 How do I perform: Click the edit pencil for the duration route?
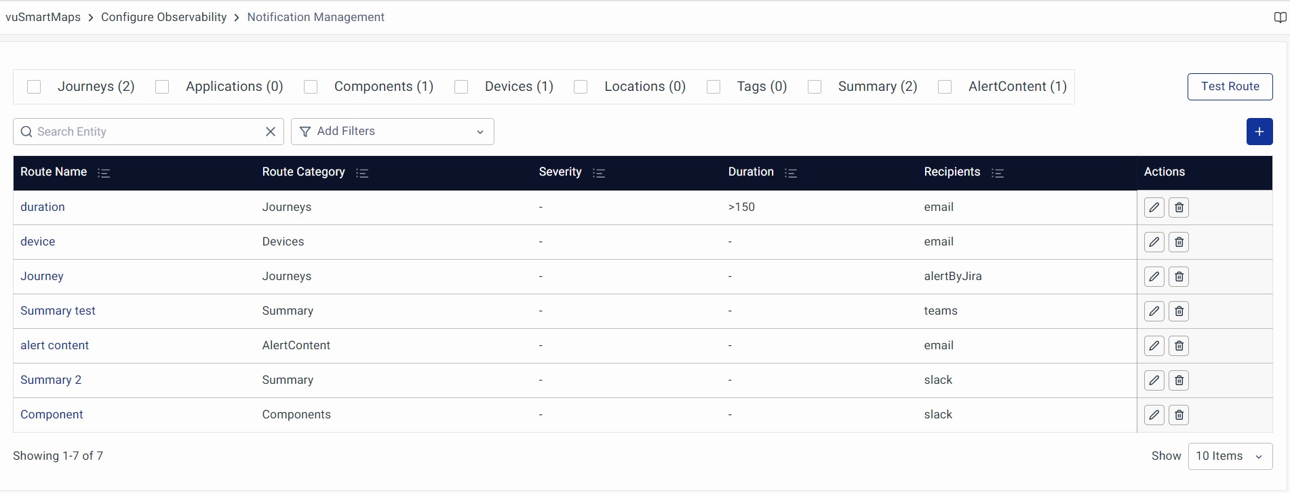[x=1154, y=208]
